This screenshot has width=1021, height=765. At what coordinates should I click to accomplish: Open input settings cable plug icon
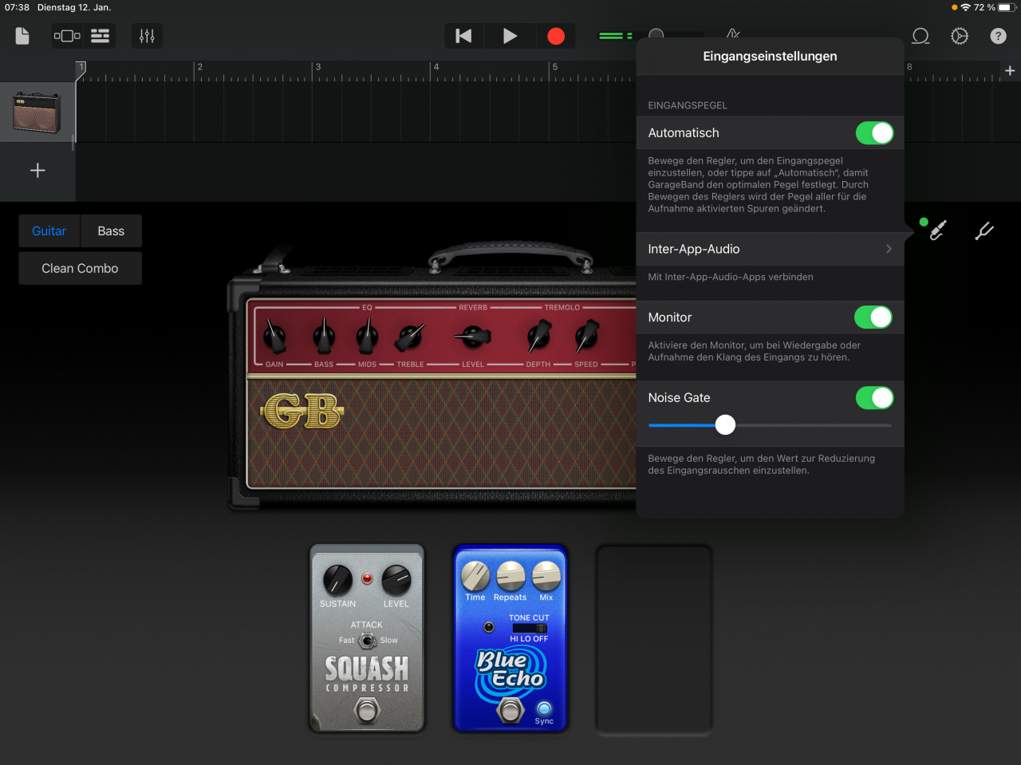point(938,231)
